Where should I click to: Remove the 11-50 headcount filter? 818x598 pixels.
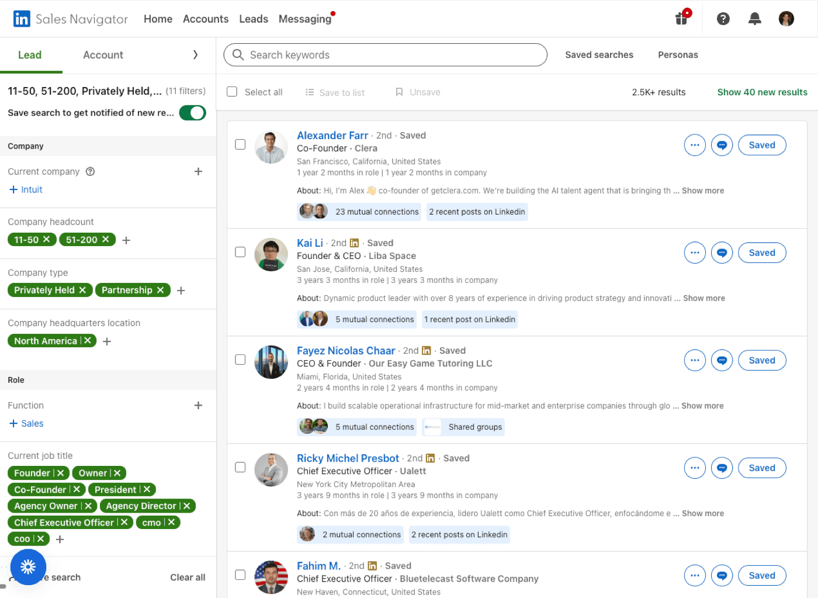(x=47, y=239)
